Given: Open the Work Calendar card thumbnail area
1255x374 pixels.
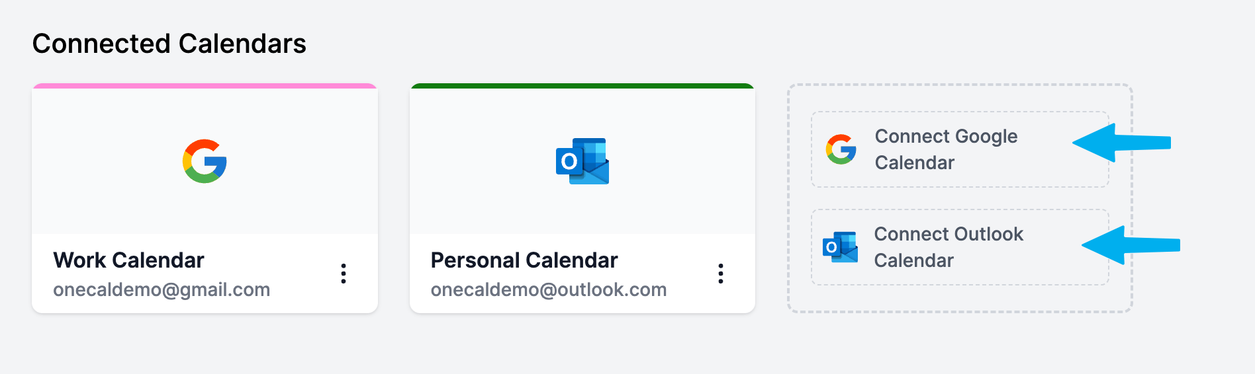Looking at the screenshot, I should 205,161.
